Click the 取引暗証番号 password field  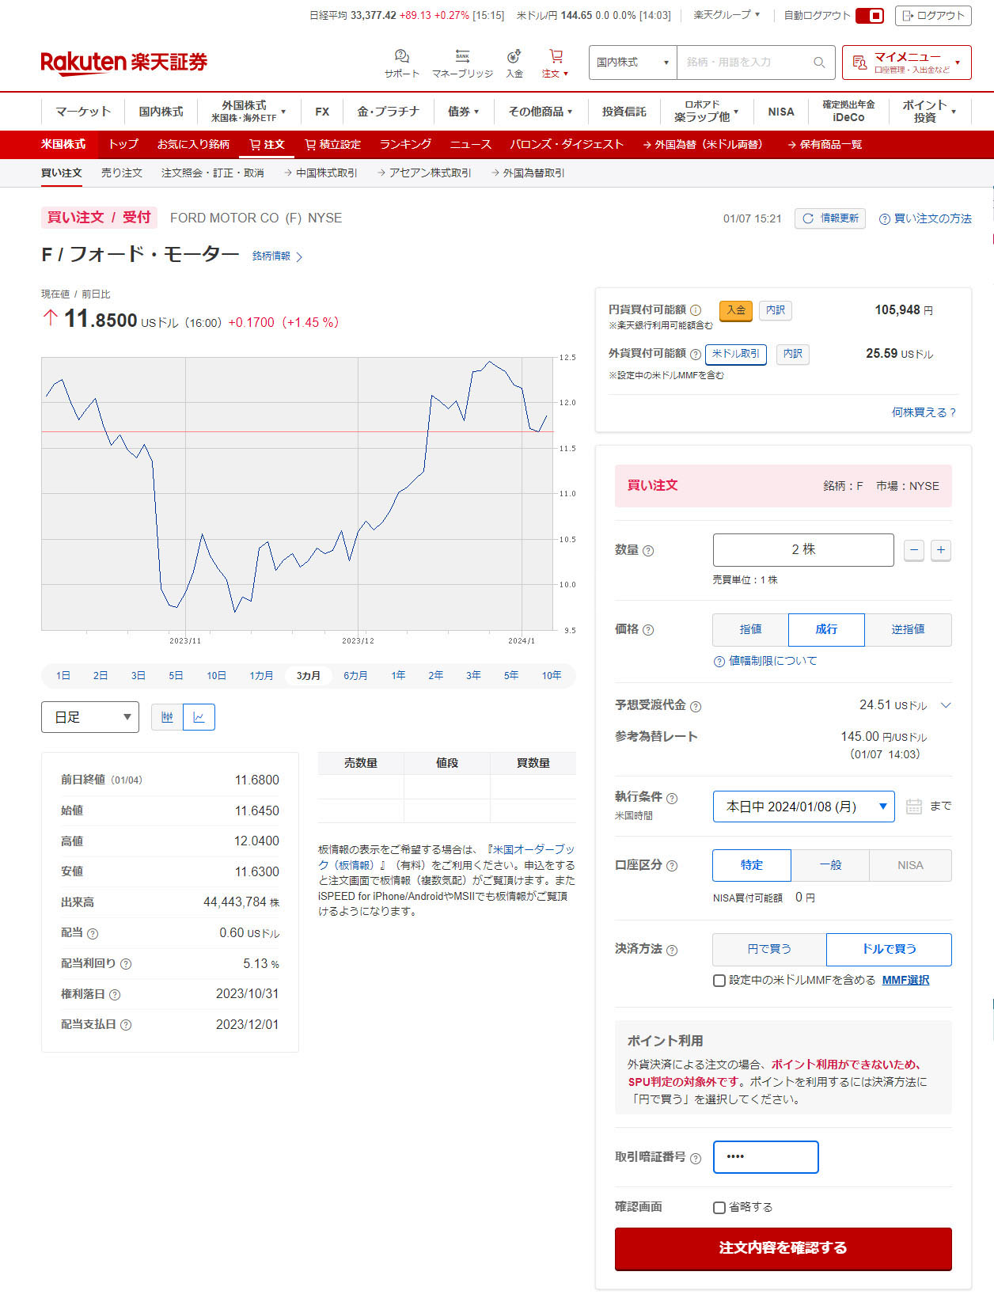coord(765,1157)
